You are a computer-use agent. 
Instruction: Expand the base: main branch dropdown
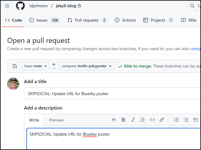[35, 66]
